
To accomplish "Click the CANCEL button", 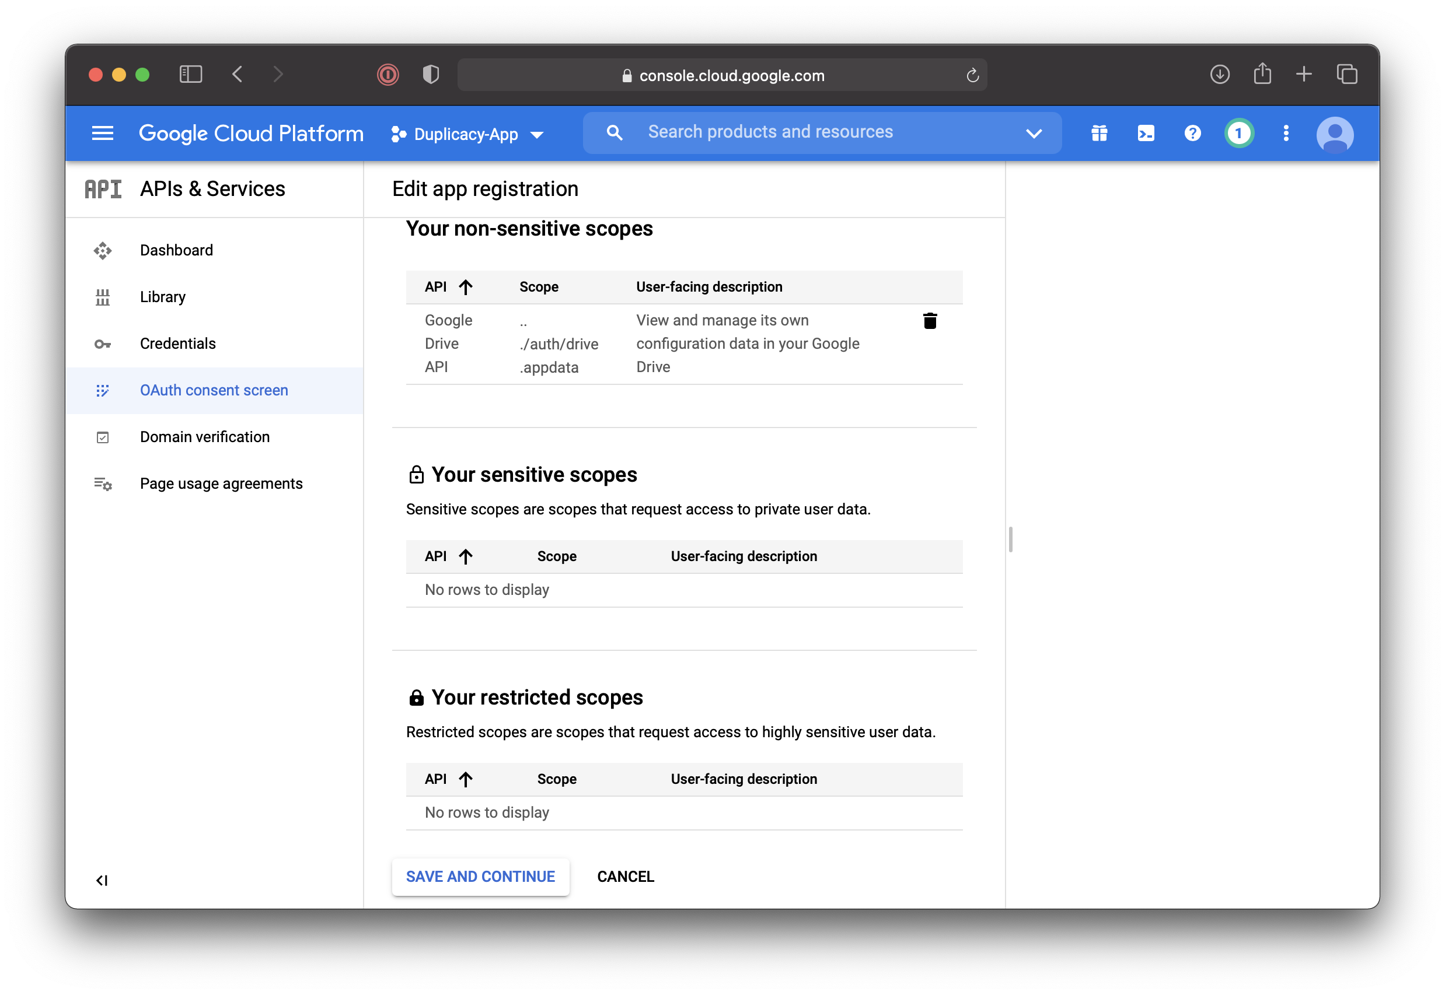I will coord(625,877).
